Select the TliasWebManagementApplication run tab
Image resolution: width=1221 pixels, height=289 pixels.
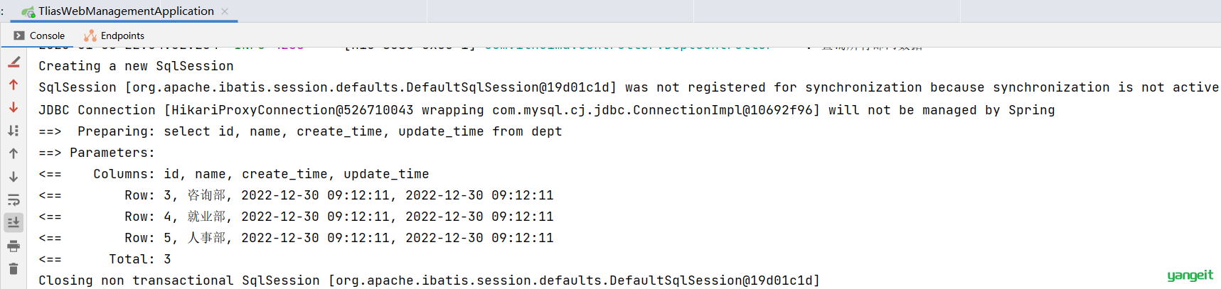click(x=126, y=11)
